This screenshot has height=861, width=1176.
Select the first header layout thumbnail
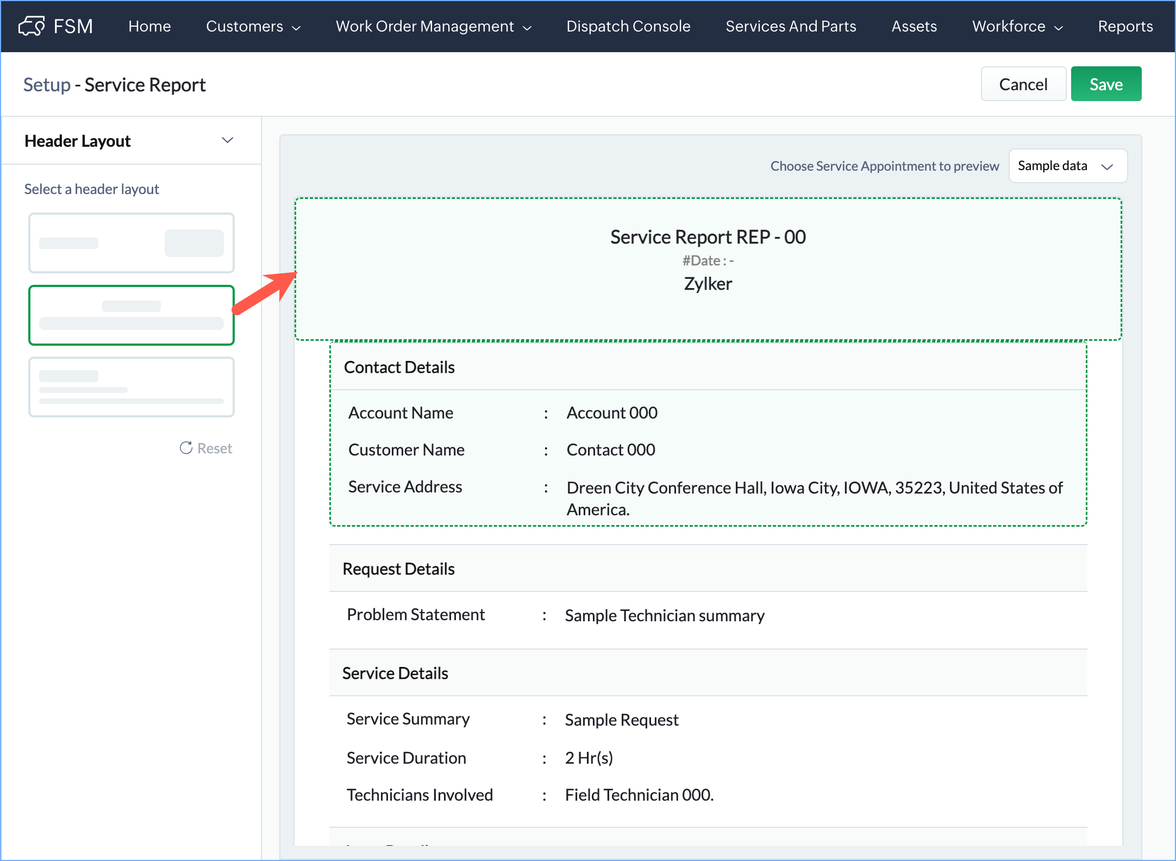(132, 243)
